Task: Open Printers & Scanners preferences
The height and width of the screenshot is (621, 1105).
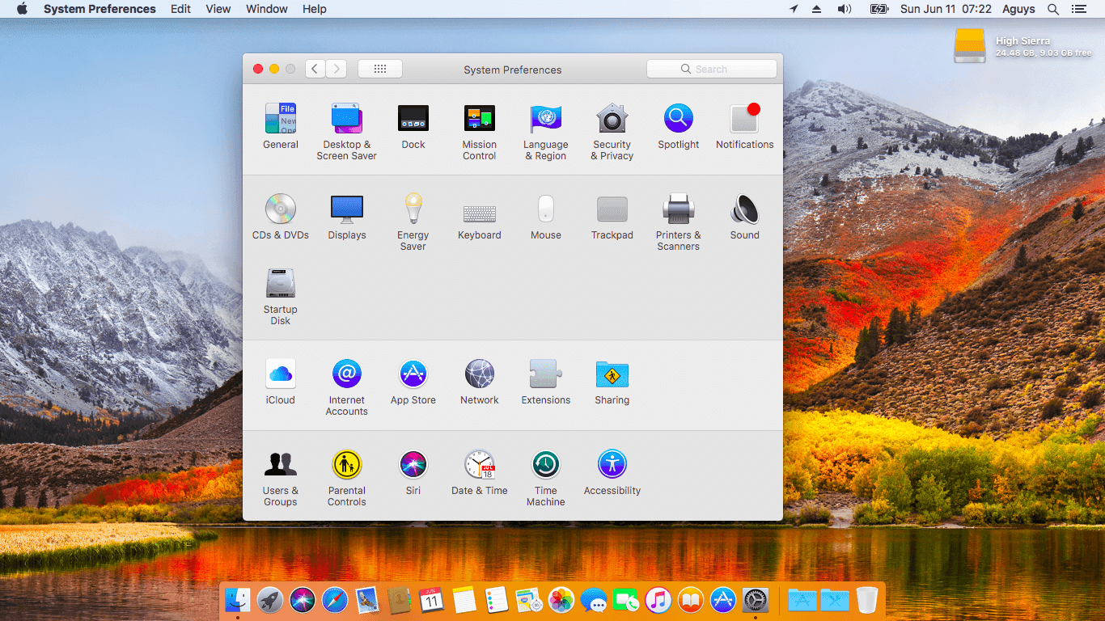Action: pos(679,222)
